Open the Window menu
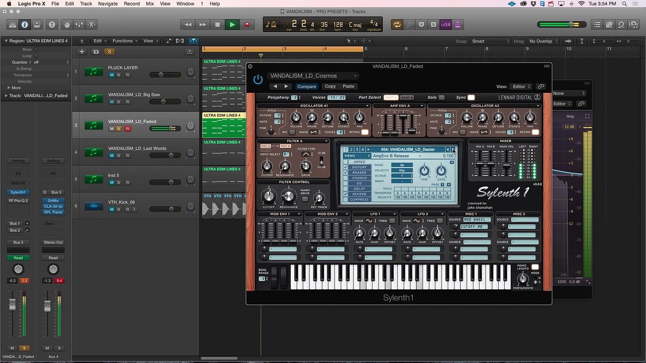This screenshot has width=646, height=363. click(185, 4)
